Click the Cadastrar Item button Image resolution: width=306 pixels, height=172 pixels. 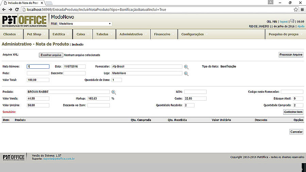[x=293, y=112]
